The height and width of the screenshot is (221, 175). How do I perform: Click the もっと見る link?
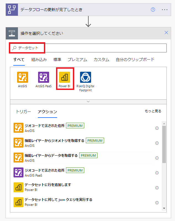153,111
